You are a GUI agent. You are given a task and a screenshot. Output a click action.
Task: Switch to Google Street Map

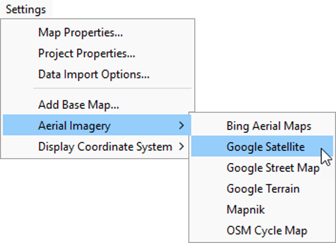273,168
